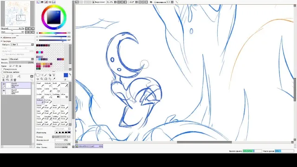Adjust the hue H slider
The height and width of the screenshot is (167, 297).
pyautogui.click(x=52, y=33)
